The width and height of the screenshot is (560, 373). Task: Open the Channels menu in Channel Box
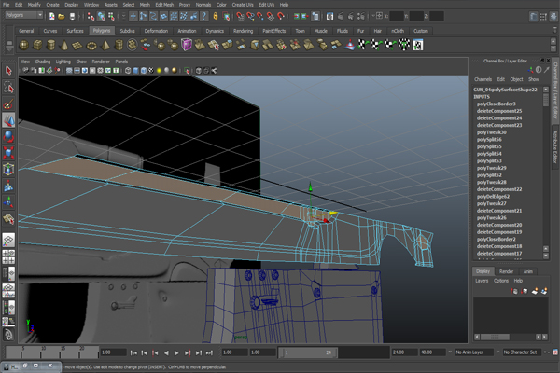(x=483, y=79)
